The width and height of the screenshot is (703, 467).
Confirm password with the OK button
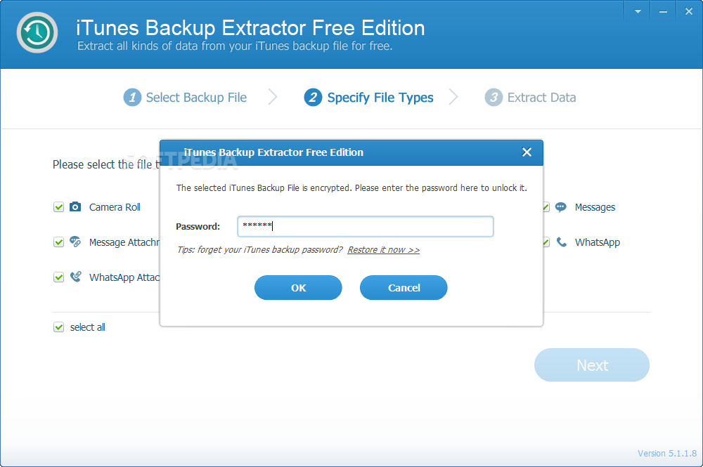298,287
